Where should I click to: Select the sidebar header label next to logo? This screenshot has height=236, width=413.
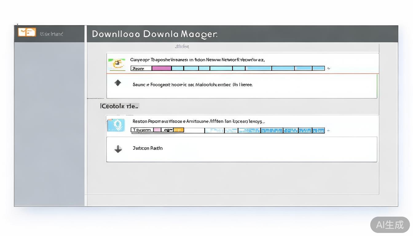(x=51, y=34)
